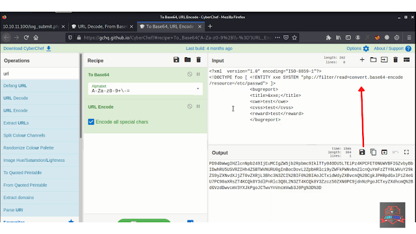Clear the recipe with the trash icon

(x=198, y=60)
